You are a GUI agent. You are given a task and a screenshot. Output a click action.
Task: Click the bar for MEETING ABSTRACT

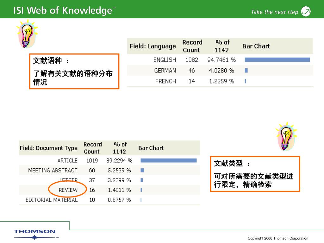142,170
